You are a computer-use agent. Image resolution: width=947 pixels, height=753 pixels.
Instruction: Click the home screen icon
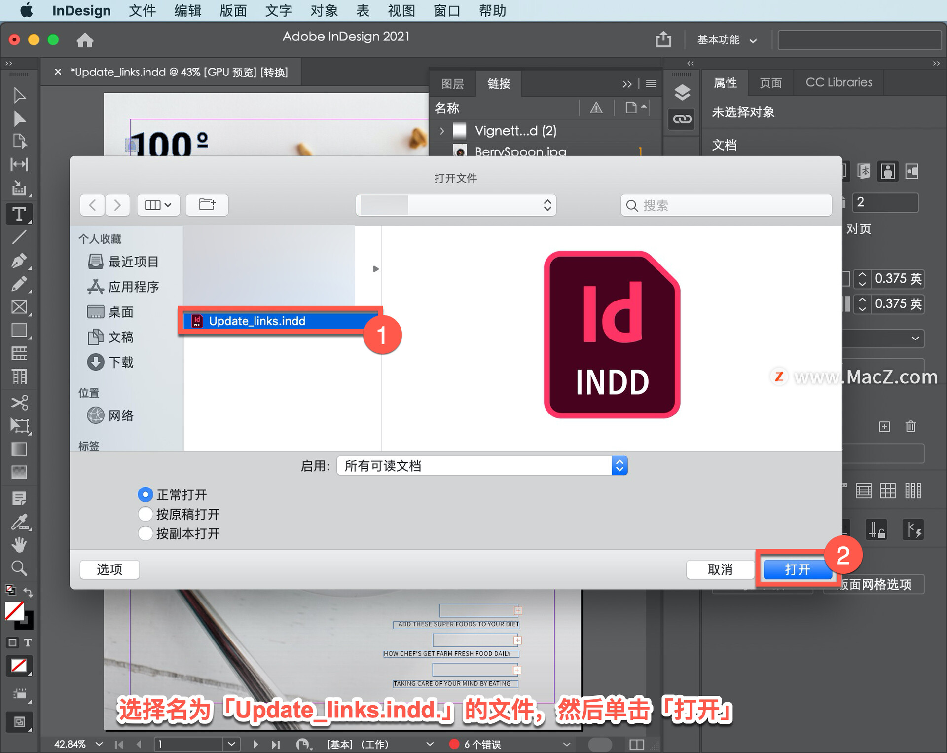pos(85,40)
